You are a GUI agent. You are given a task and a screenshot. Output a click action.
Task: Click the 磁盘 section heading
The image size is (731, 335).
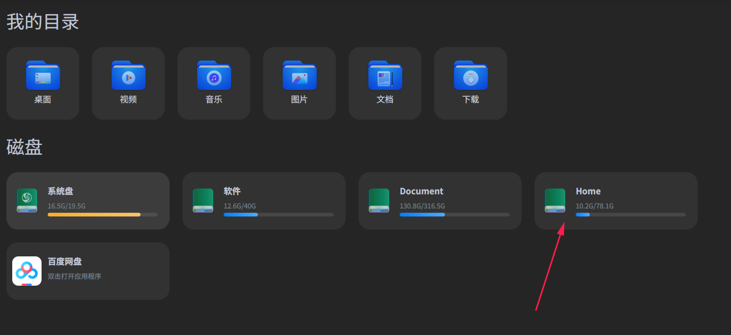24,147
